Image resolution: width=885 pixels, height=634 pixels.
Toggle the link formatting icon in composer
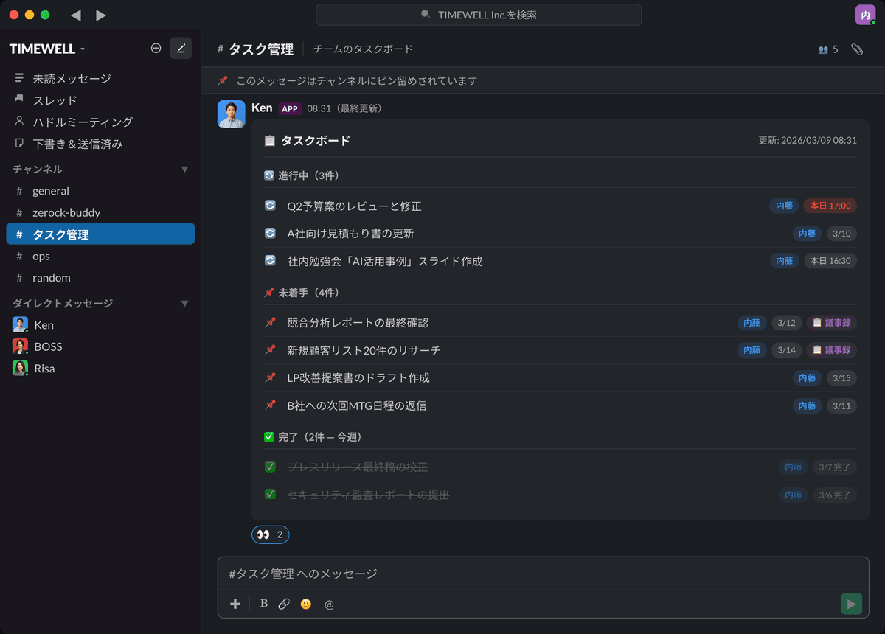coord(284,604)
